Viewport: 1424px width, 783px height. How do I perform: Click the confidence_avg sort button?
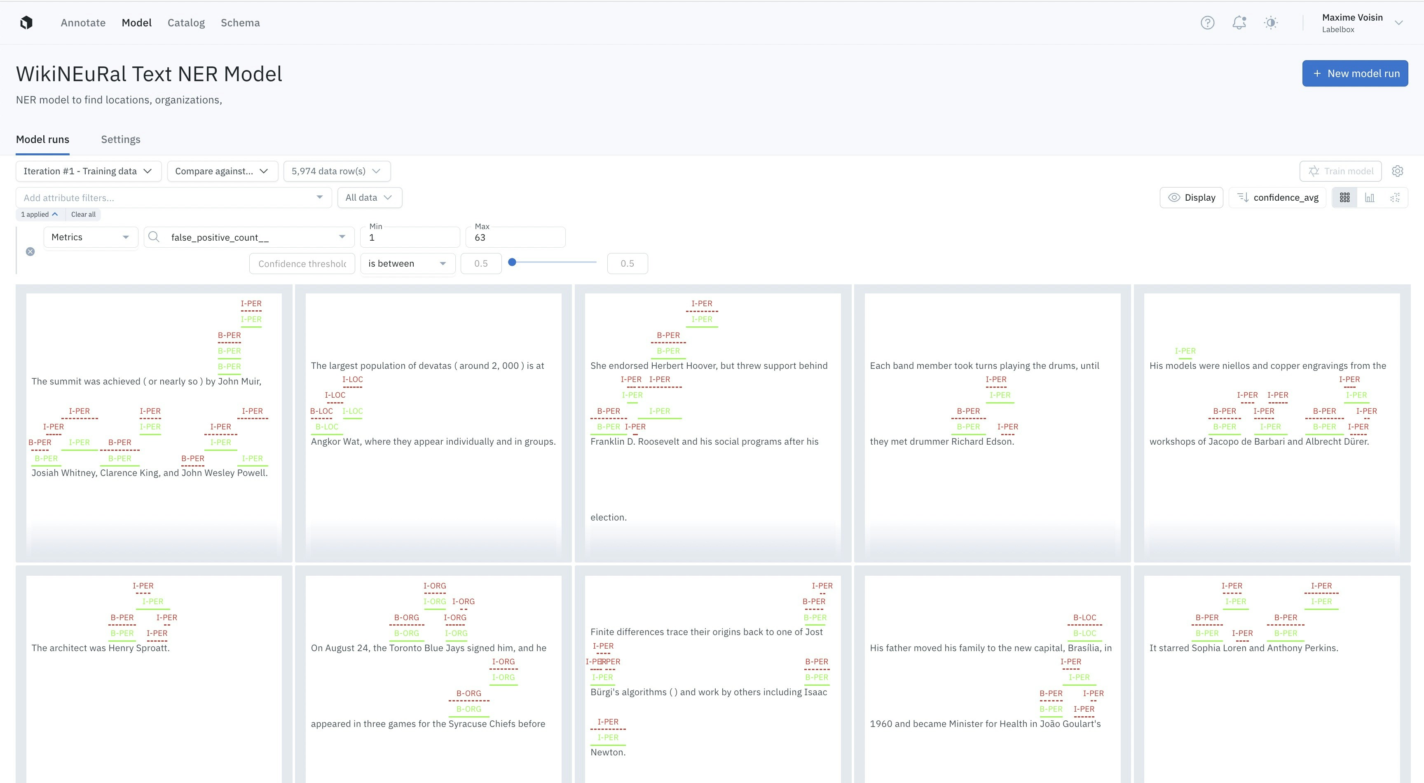click(x=1277, y=197)
